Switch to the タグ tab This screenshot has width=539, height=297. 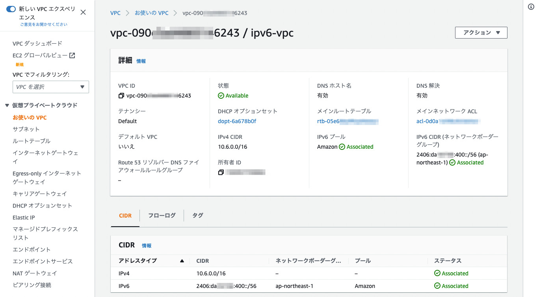click(x=197, y=215)
